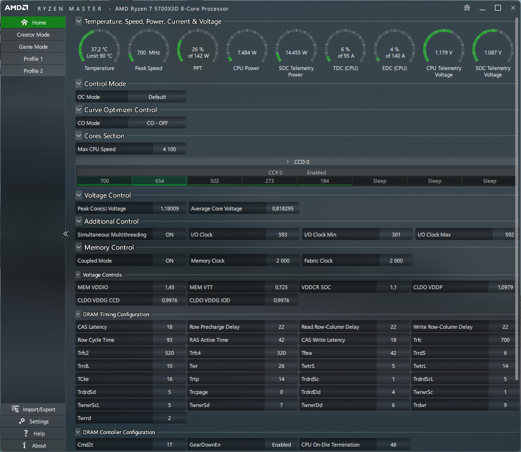
Task: Expand the CCD 0 chevron row
Action: coord(288,162)
